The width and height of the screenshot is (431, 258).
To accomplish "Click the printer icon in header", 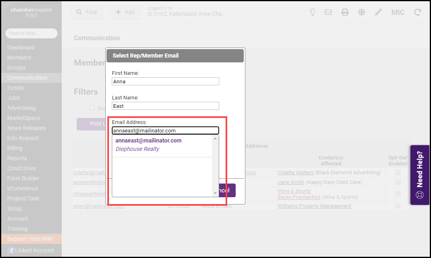I will coord(345,12).
